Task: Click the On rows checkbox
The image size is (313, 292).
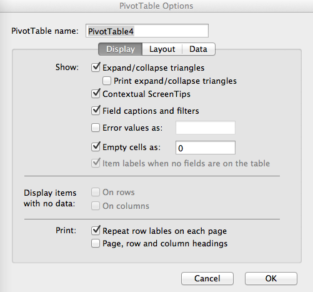Action: 96,192
